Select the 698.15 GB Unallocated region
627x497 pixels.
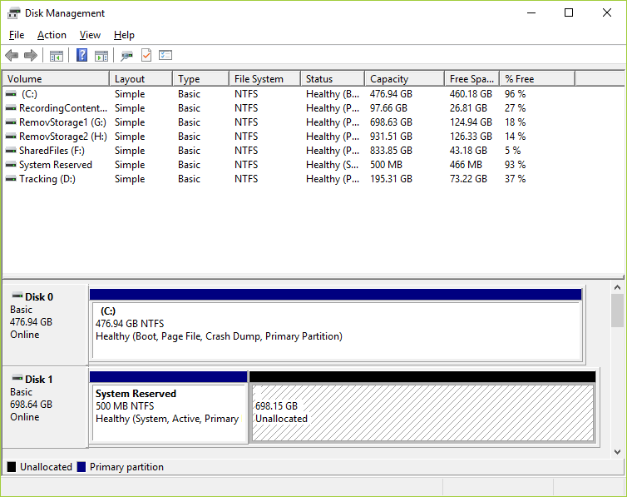pos(422,407)
